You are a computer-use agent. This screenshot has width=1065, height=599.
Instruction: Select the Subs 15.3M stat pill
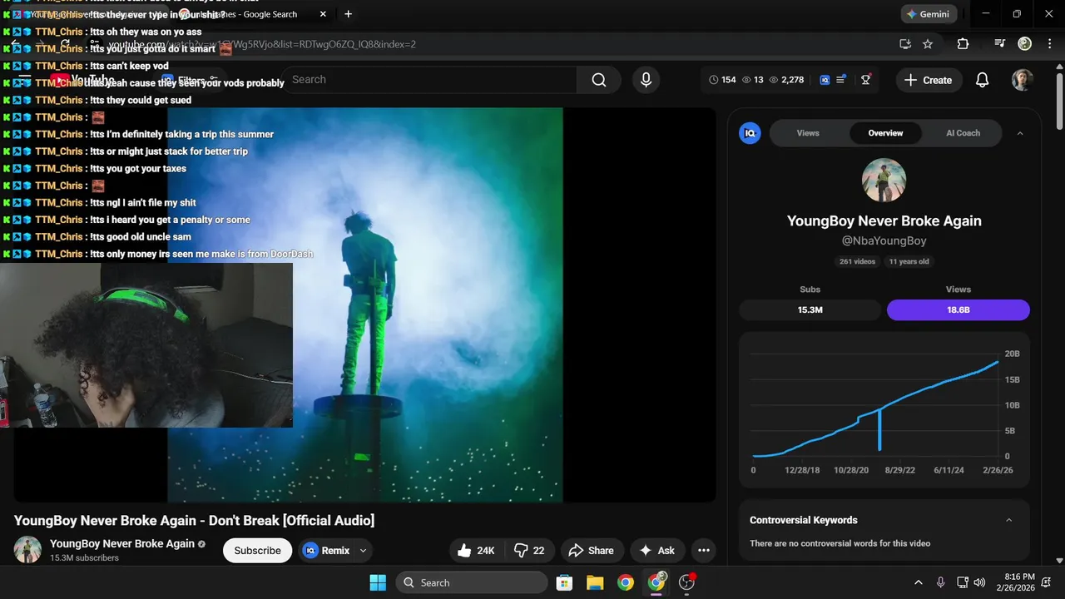click(x=810, y=309)
